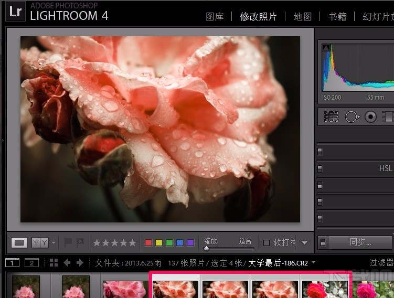Image resolution: width=394 pixels, height=298 pixels.
Task: Open the 幻灯片放映 module
Action: (378, 17)
